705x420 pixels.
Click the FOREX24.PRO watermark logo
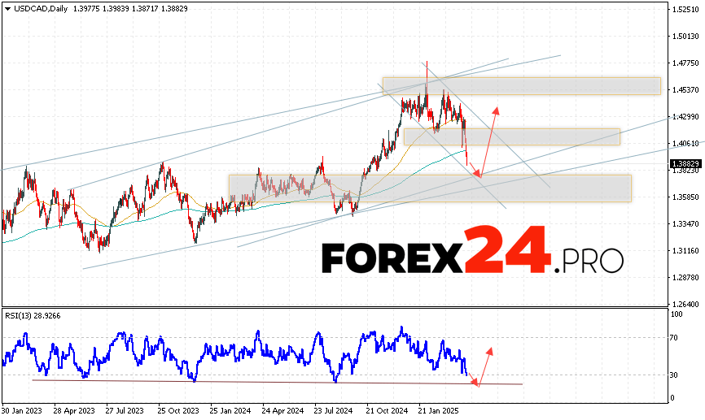472,258
